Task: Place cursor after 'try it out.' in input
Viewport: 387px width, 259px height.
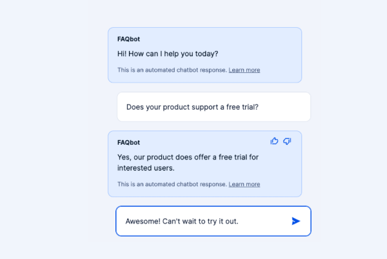Action: tap(239, 221)
